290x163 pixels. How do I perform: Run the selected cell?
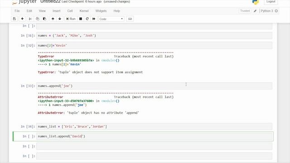click(71, 19)
